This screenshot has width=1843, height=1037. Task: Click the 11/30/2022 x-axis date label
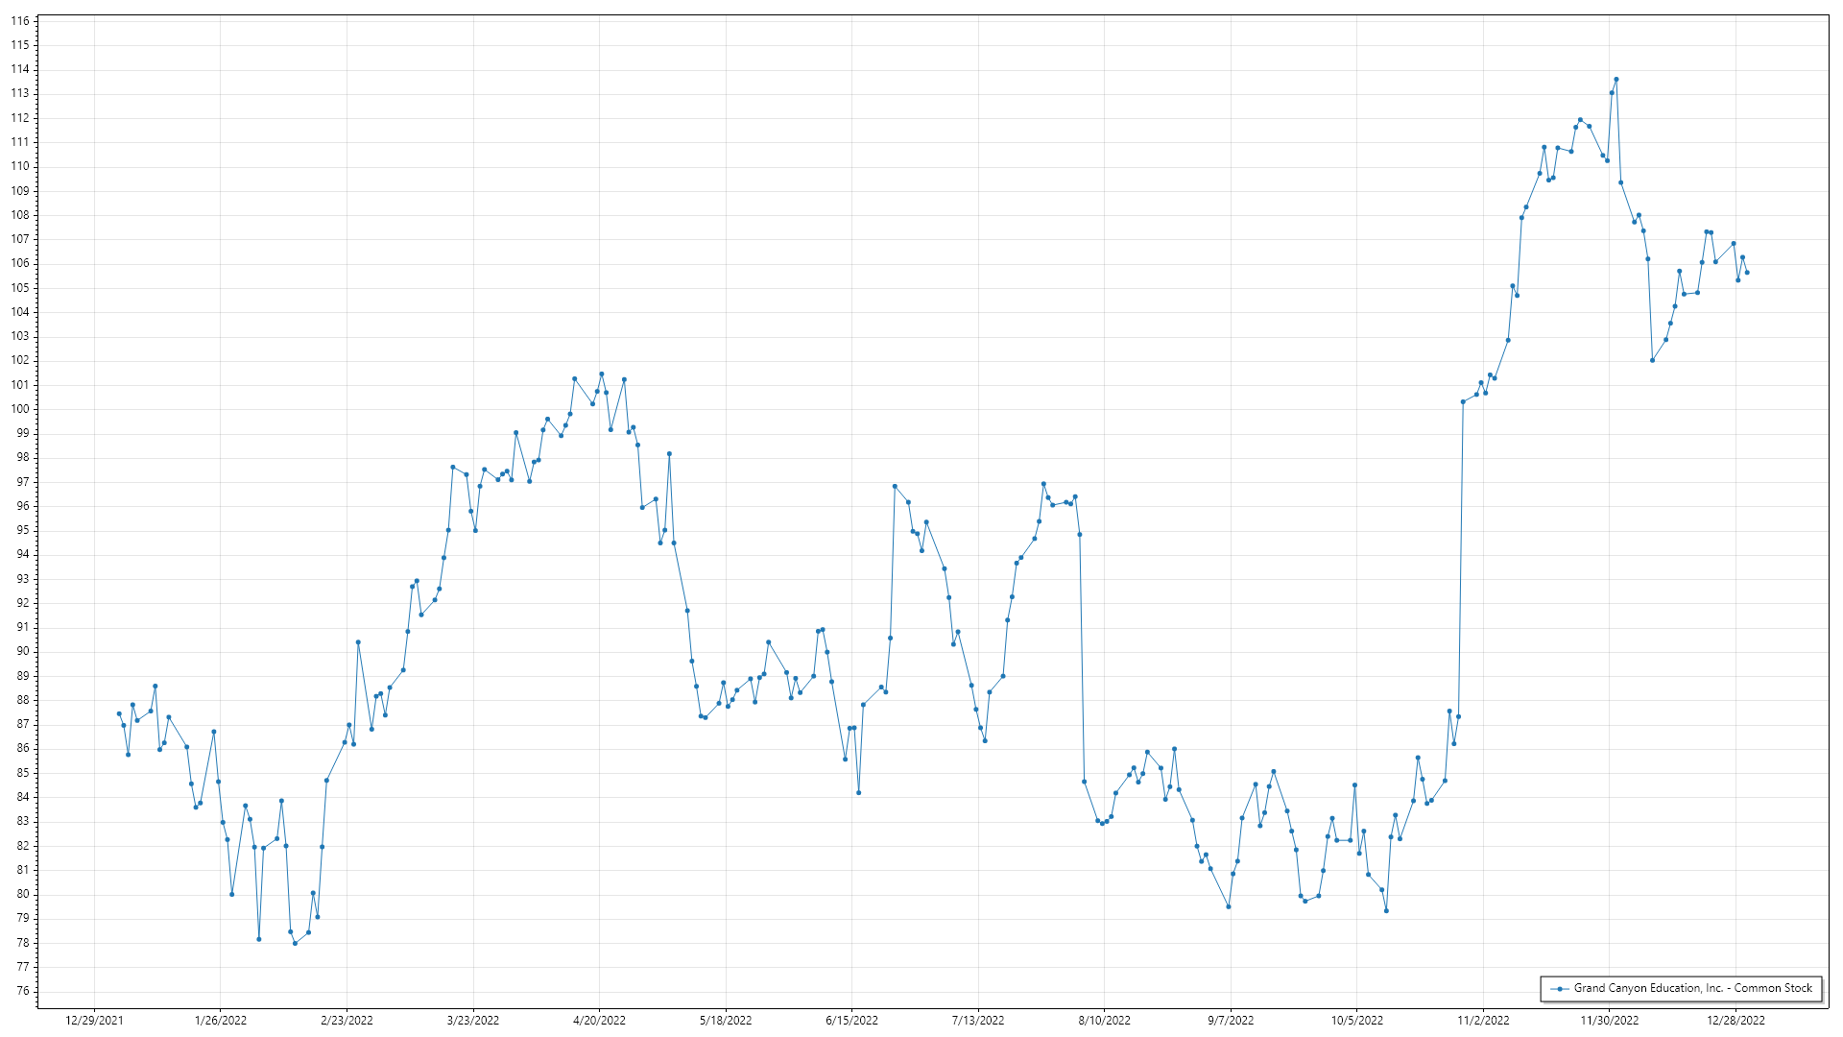point(1610,1021)
